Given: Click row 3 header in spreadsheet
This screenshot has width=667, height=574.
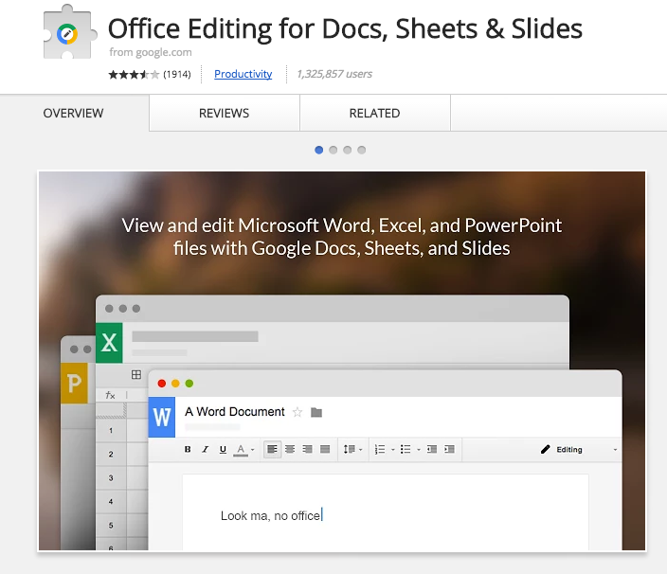Looking at the screenshot, I should coord(111,478).
